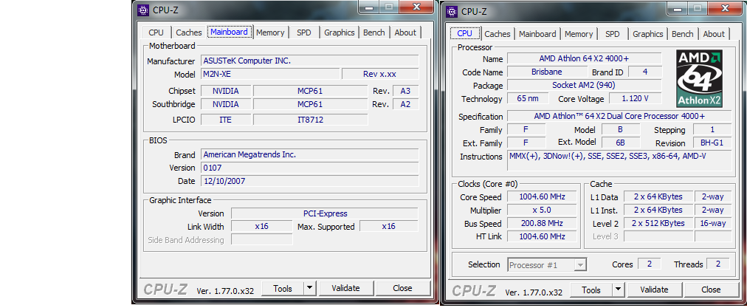The image size is (747, 308).
Task: Click core voltage value 1.120 V
Action: (635, 99)
